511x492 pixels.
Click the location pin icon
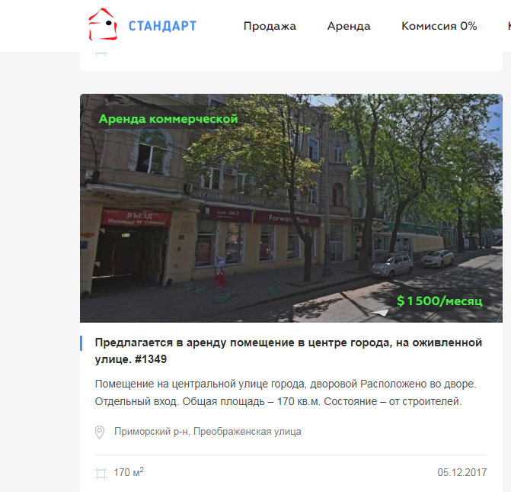[x=100, y=432]
